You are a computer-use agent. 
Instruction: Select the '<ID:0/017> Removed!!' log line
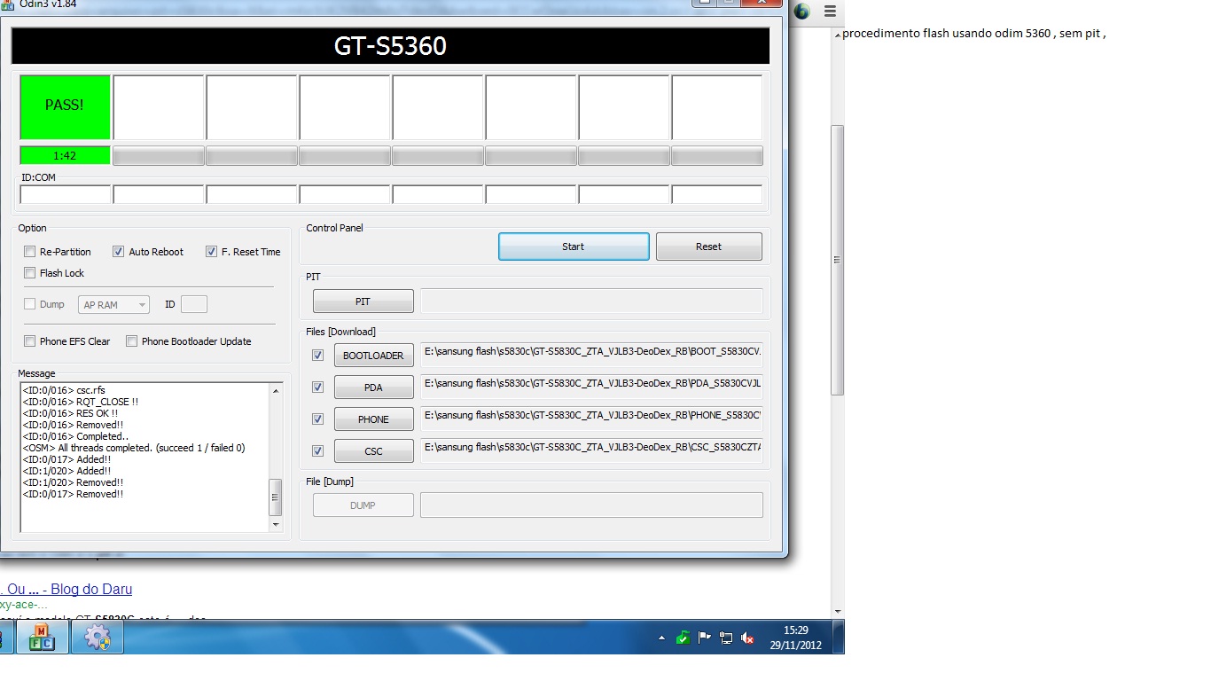point(73,494)
